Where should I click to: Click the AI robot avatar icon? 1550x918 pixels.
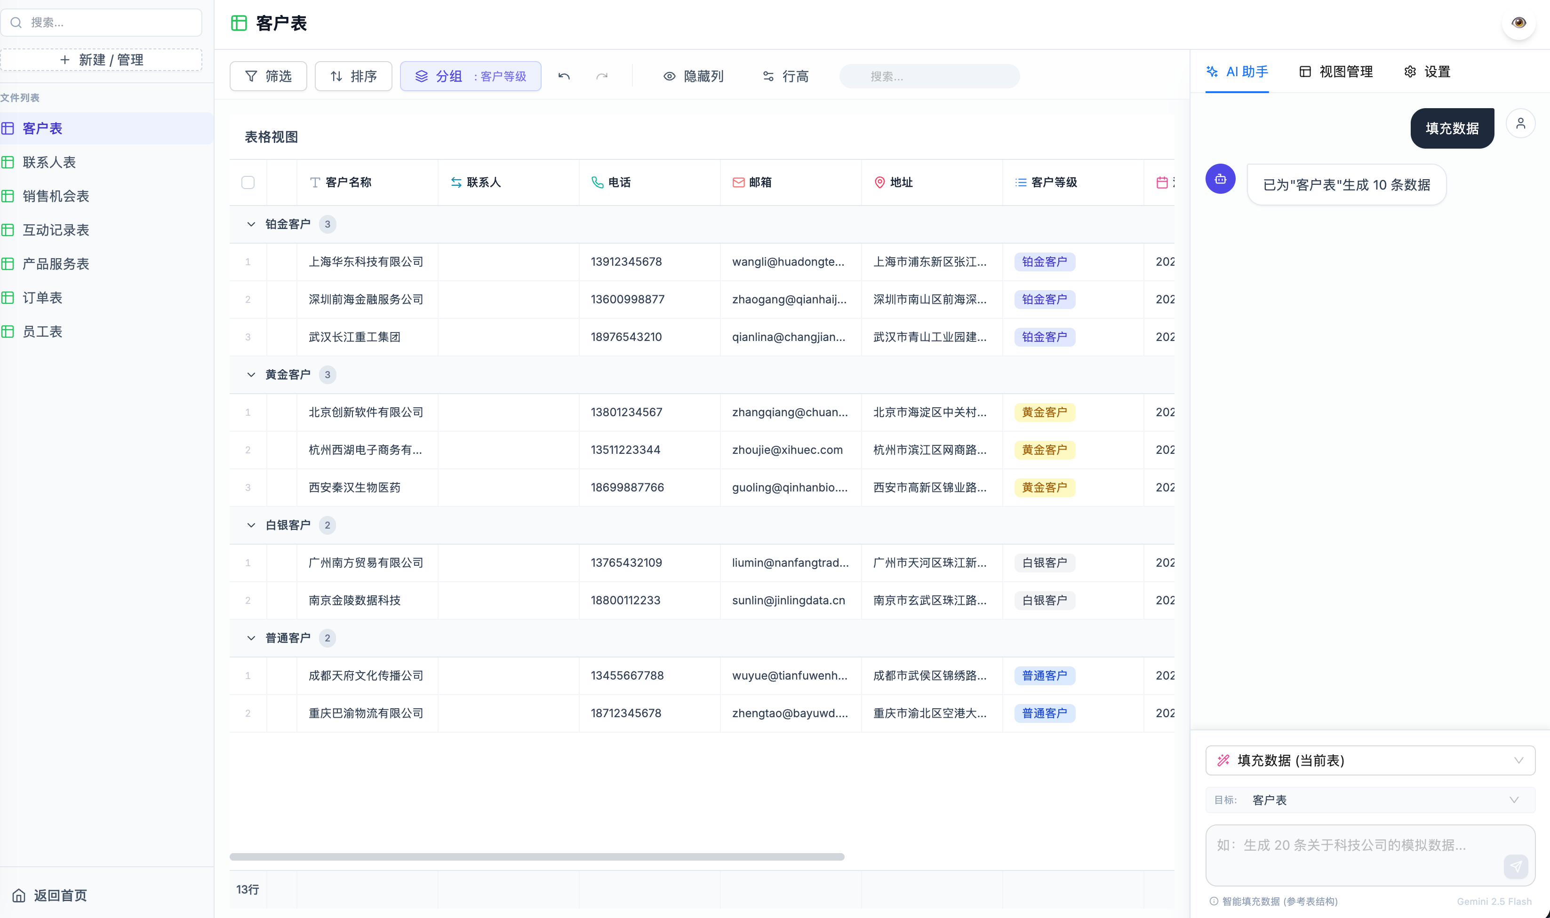(x=1220, y=179)
